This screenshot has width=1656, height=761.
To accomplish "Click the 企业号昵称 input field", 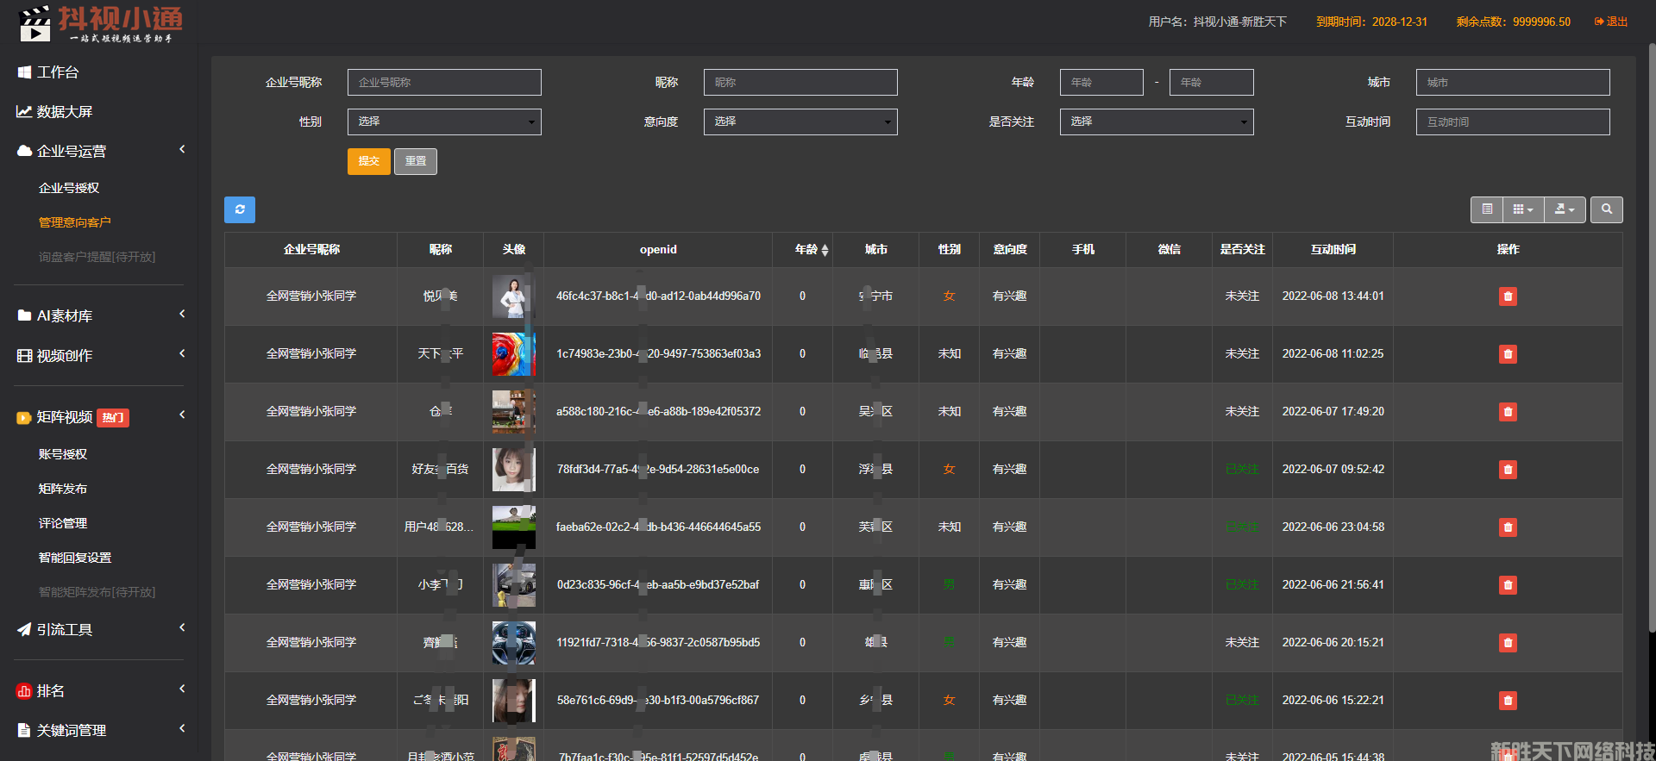I will [444, 82].
